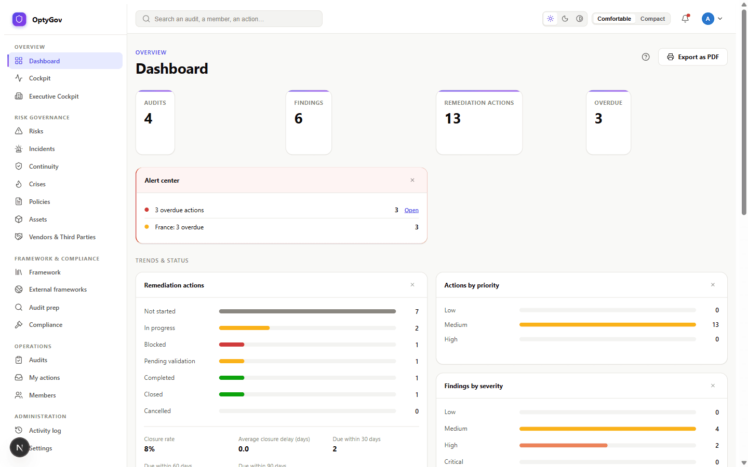Click the Compliance gavel icon
This screenshot has height=467, width=748.
[19, 325]
